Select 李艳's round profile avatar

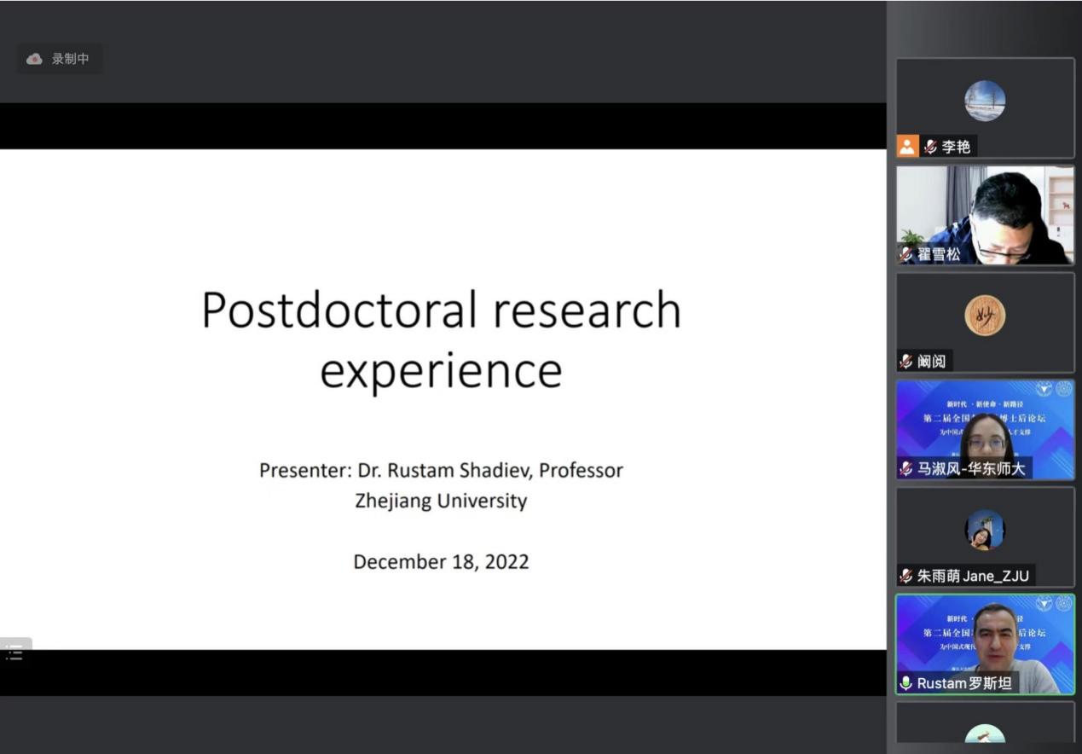[x=985, y=101]
